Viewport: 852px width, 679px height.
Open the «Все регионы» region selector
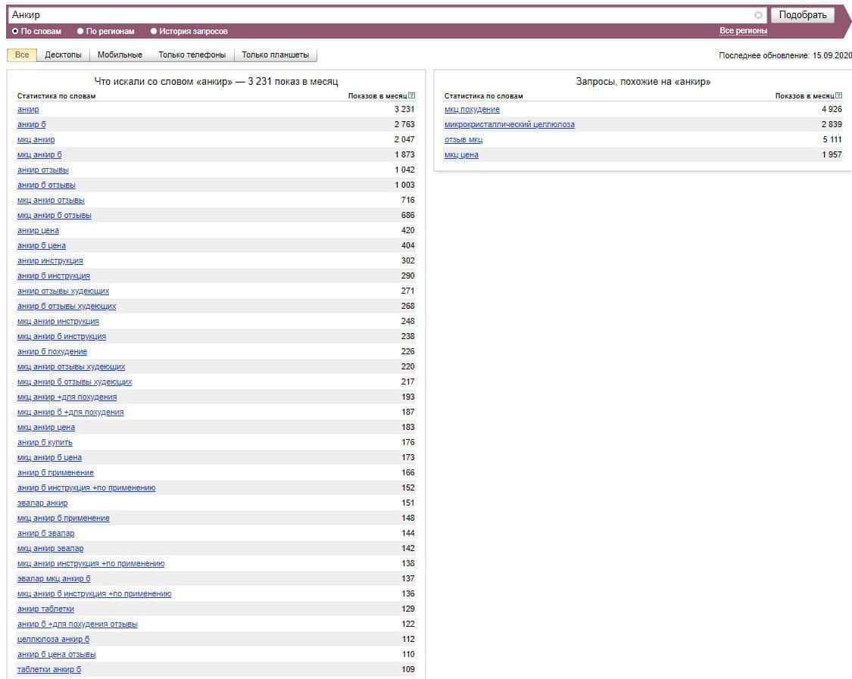click(743, 31)
